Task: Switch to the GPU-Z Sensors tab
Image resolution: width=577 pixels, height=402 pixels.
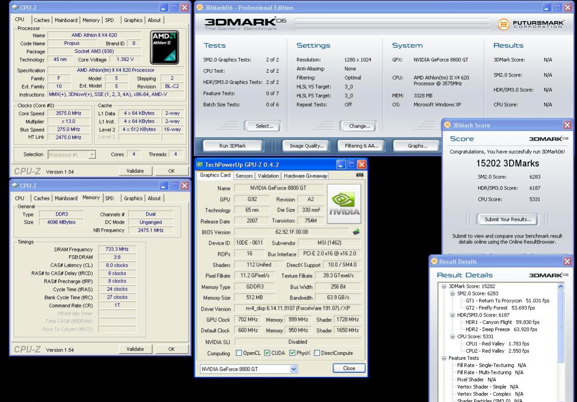Action: (x=244, y=176)
